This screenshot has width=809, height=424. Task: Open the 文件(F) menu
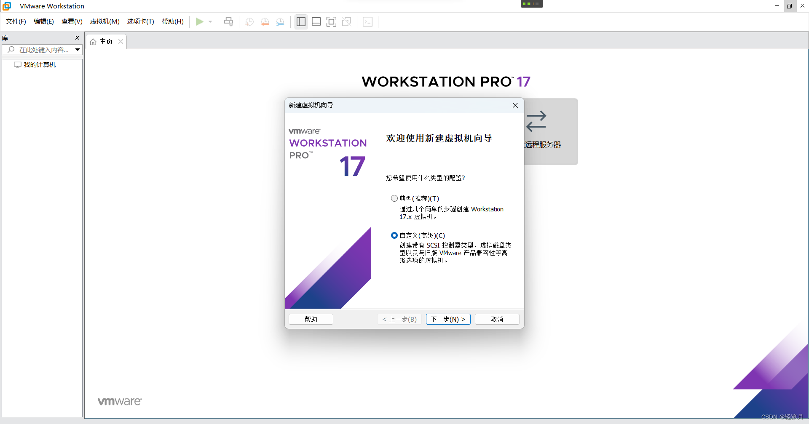16,21
